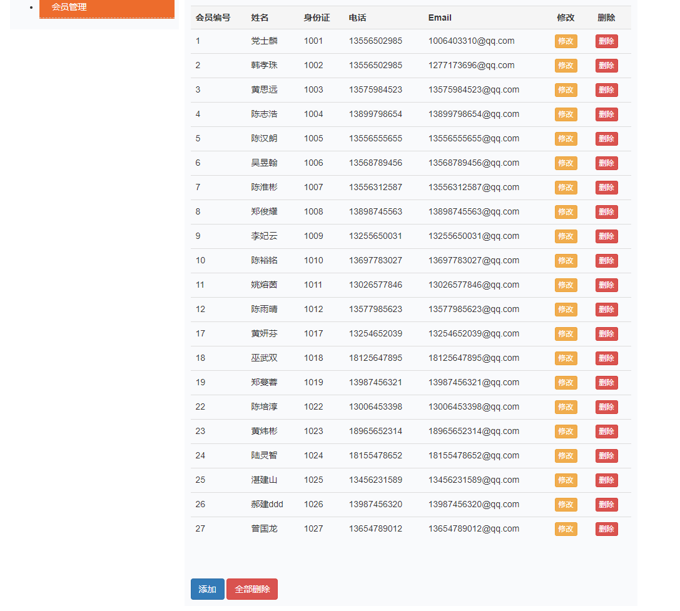
Task: Delete member 陈志浩 from the table
Action: pyautogui.click(x=606, y=114)
